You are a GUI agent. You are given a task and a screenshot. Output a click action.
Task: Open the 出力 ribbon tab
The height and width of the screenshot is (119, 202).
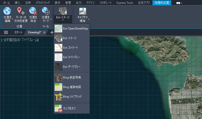78,3
